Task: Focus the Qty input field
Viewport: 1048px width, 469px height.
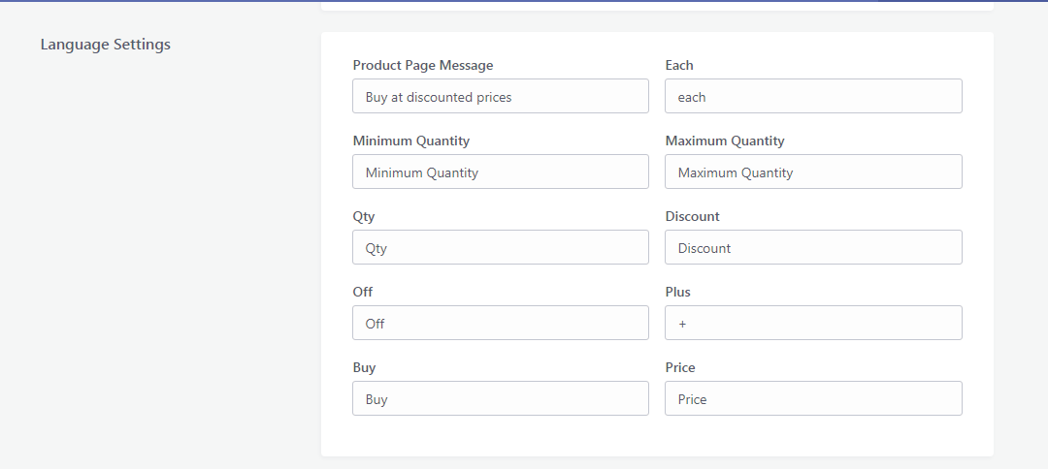Action: pos(500,248)
